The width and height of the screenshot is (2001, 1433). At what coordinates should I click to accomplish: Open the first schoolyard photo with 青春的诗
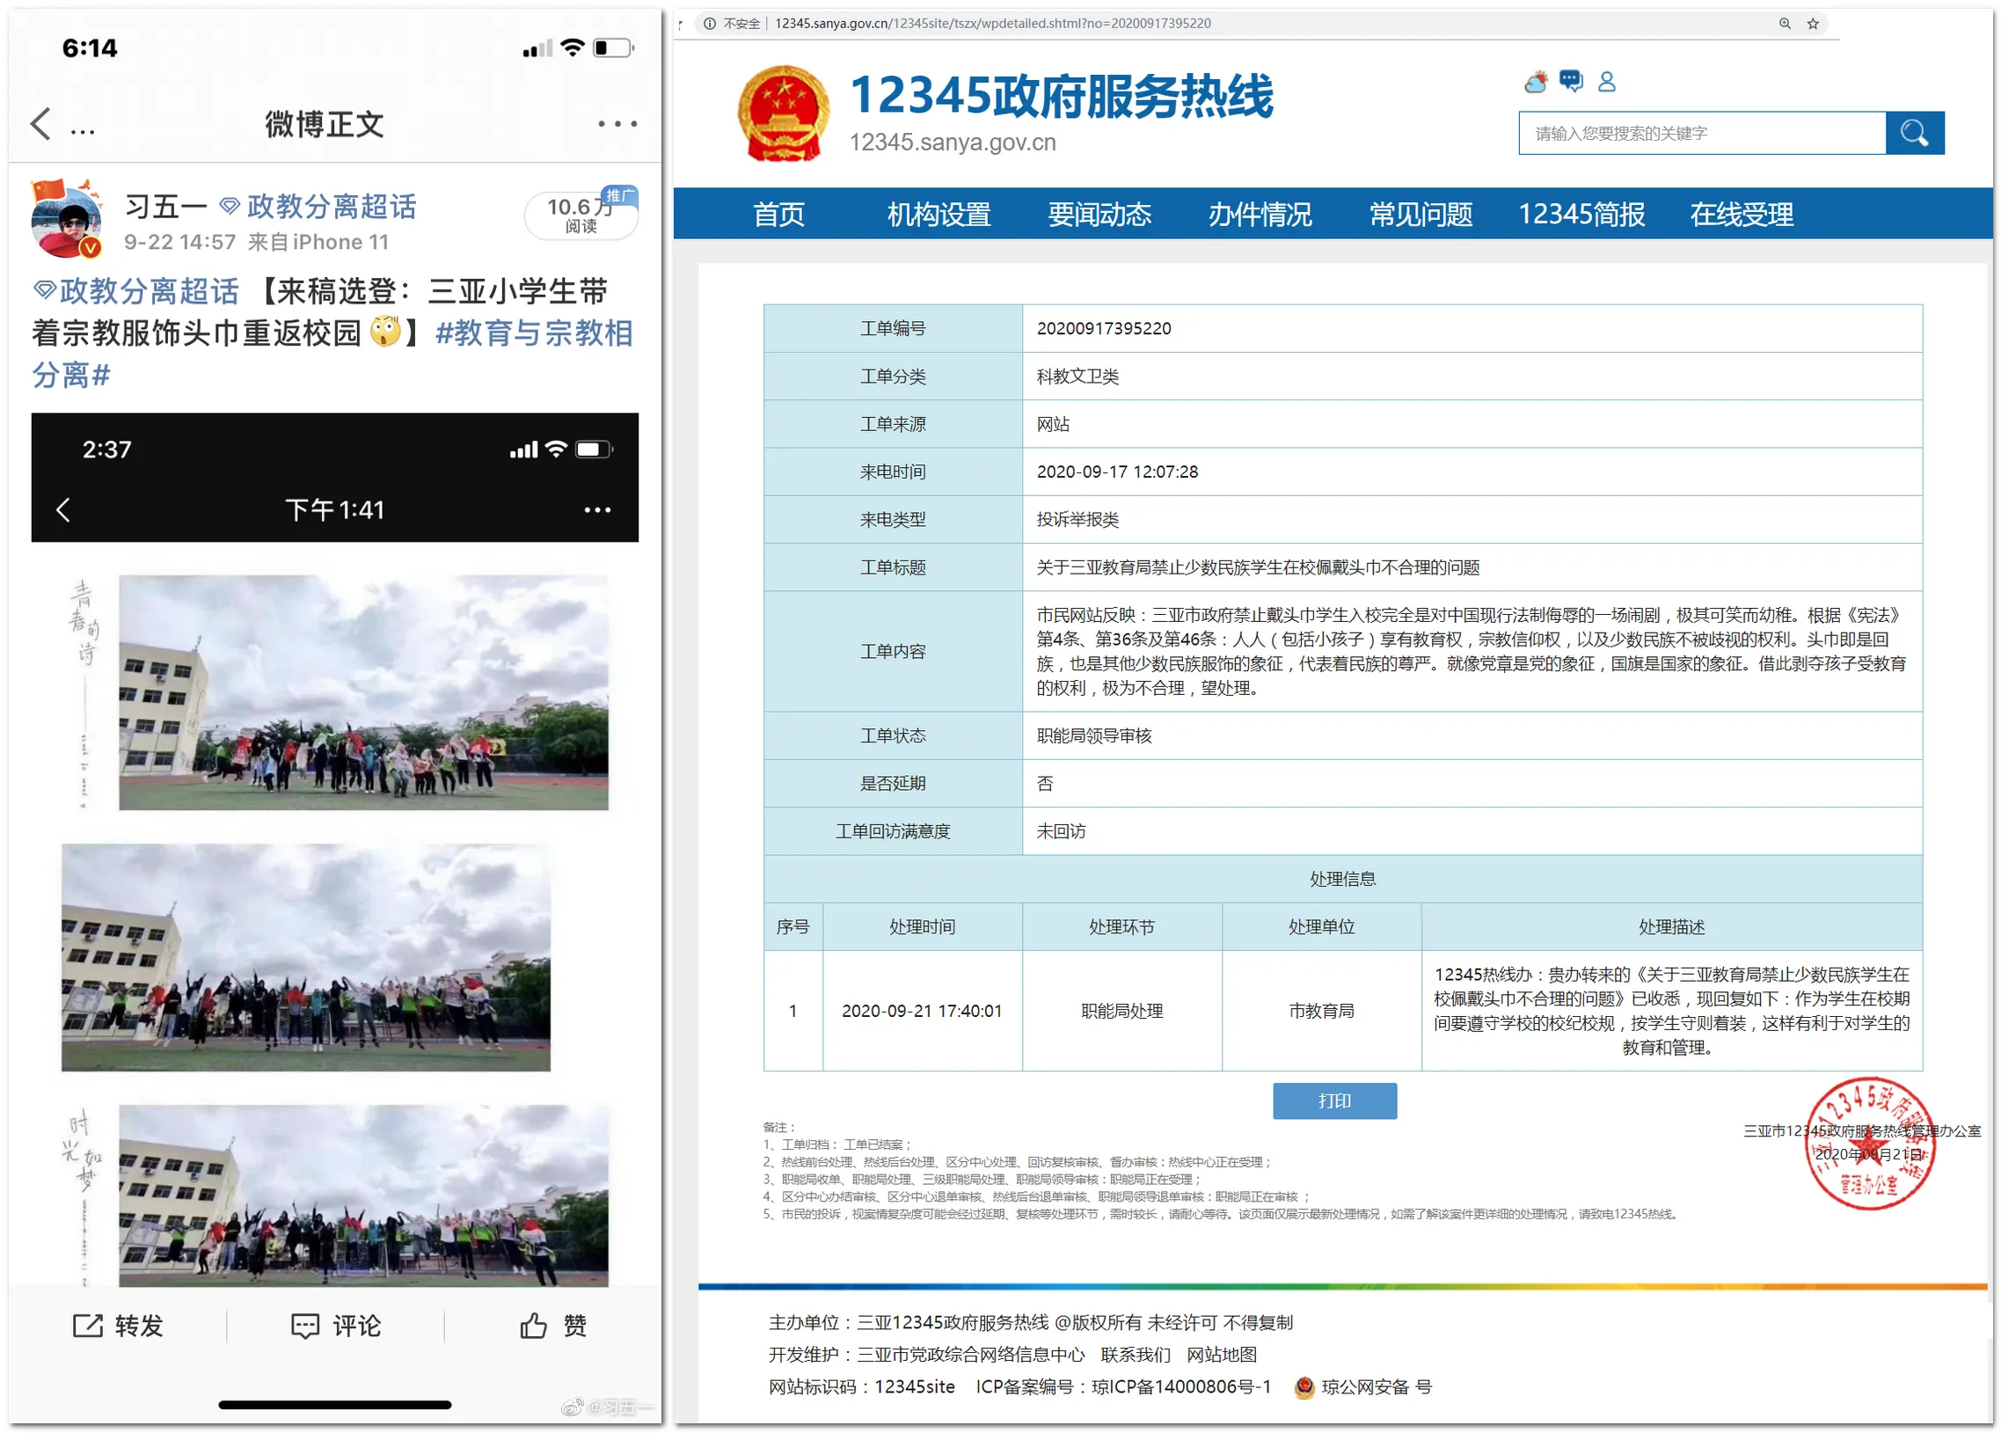point(363,692)
